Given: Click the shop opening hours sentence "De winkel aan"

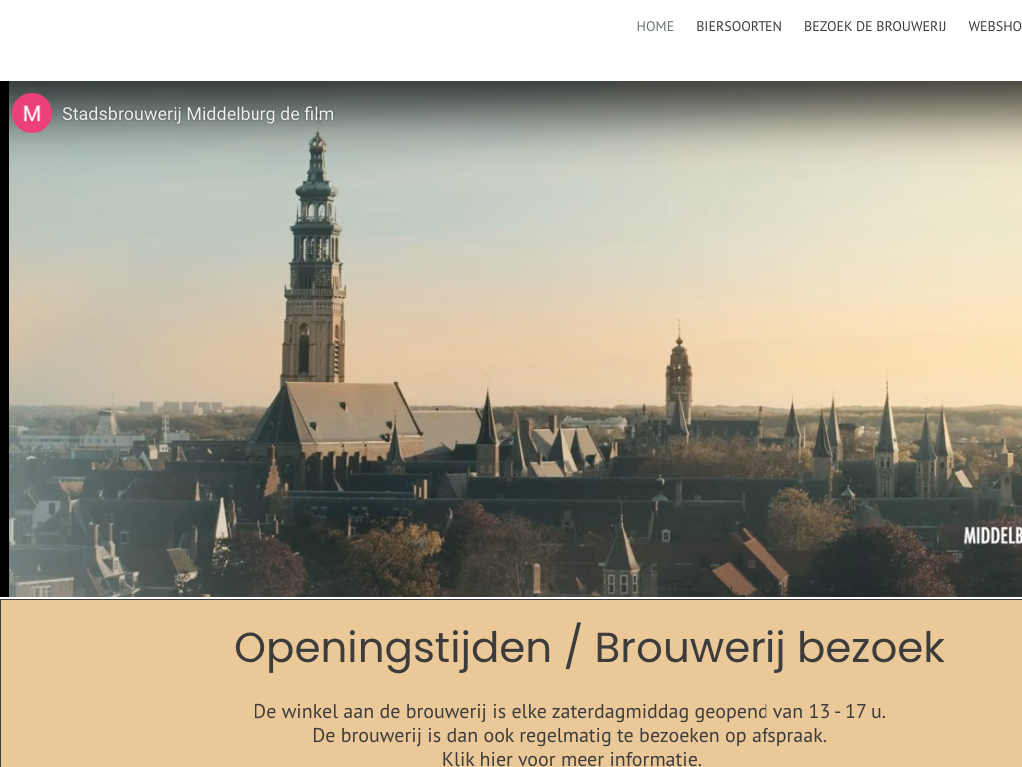Looking at the screenshot, I should click(x=569, y=712).
